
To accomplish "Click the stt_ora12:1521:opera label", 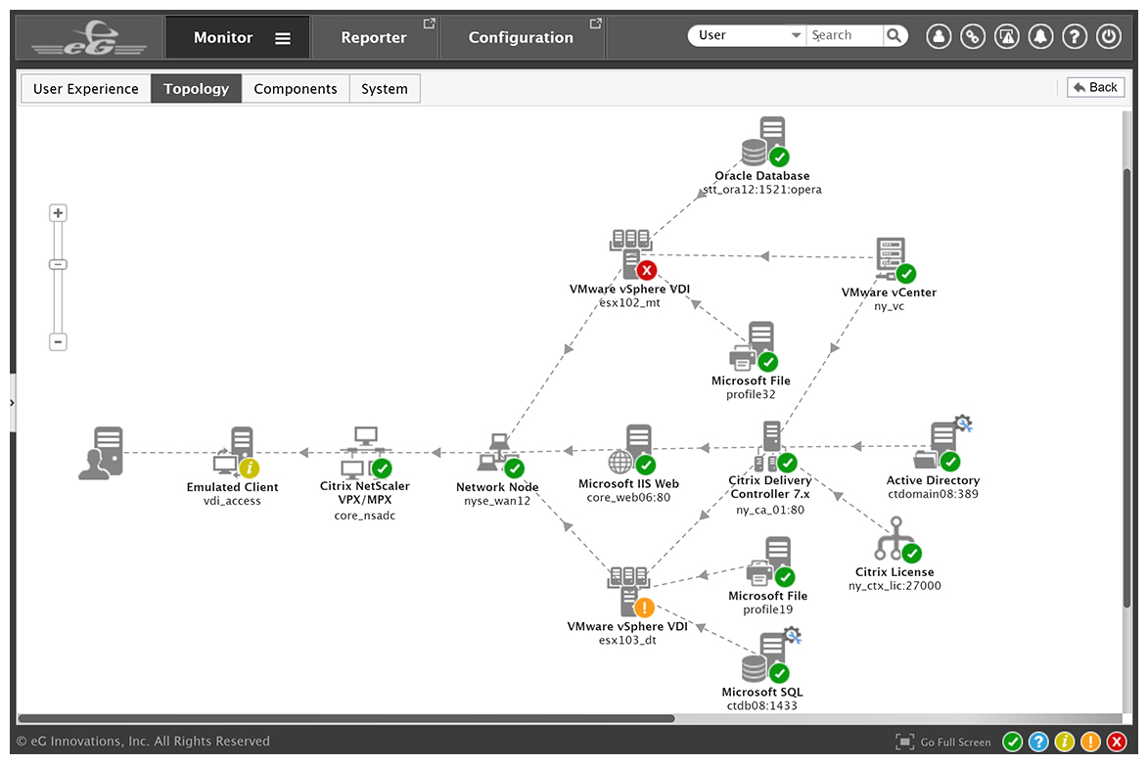I will point(762,190).
